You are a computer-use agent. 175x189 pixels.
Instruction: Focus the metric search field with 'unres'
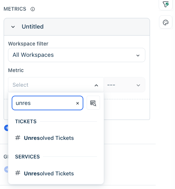(x=47, y=103)
